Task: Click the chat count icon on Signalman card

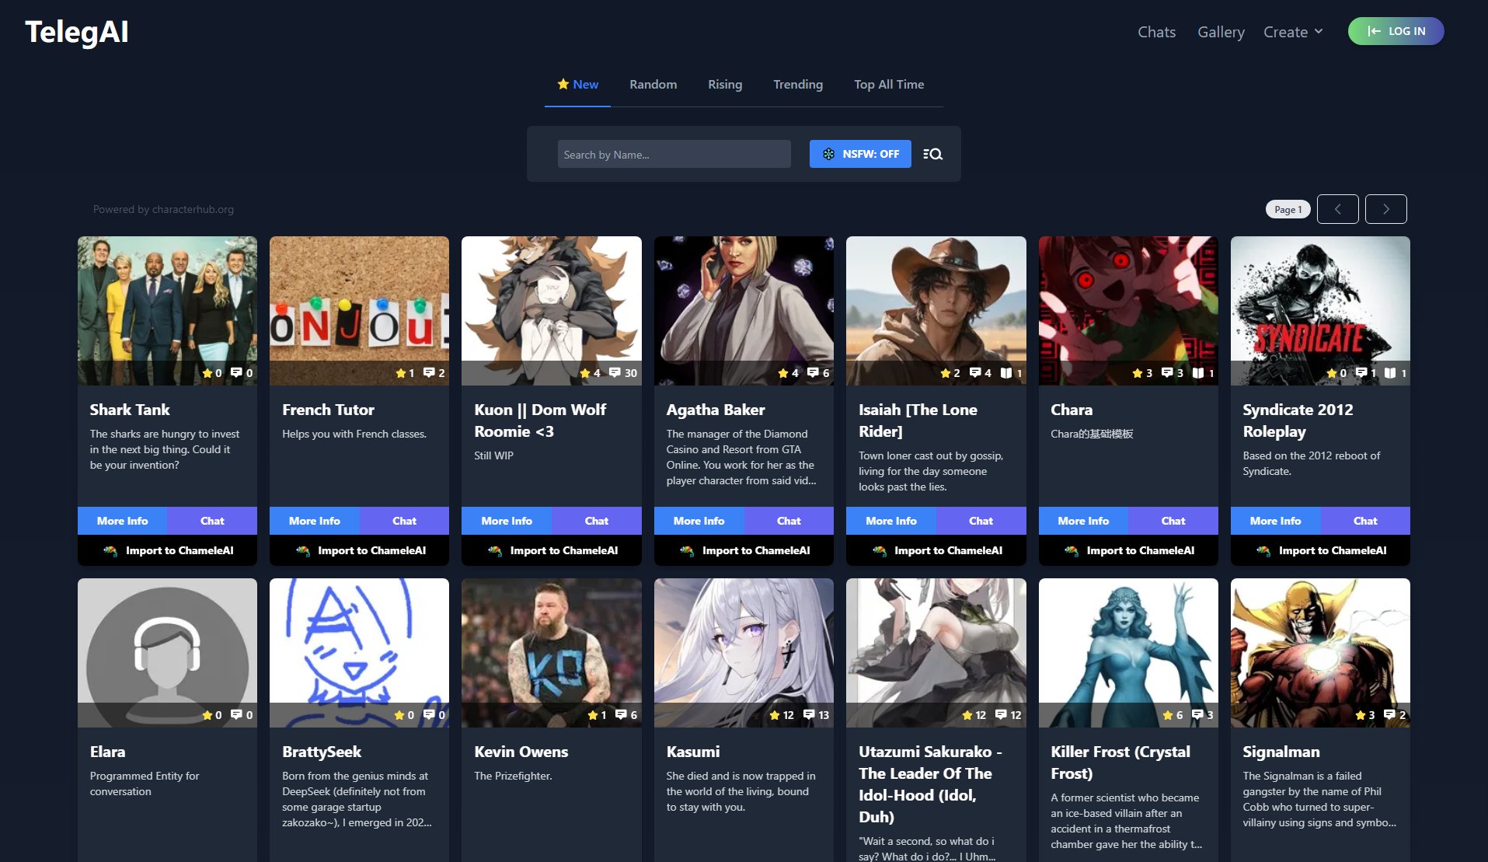Action: coord(1389,715)
